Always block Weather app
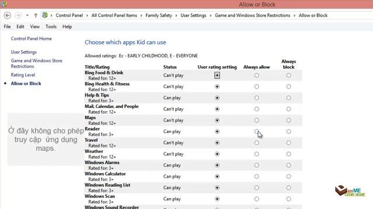 288,154
